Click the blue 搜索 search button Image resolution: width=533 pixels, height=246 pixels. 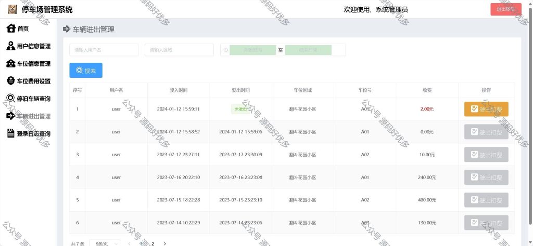(x=86, y=71)
